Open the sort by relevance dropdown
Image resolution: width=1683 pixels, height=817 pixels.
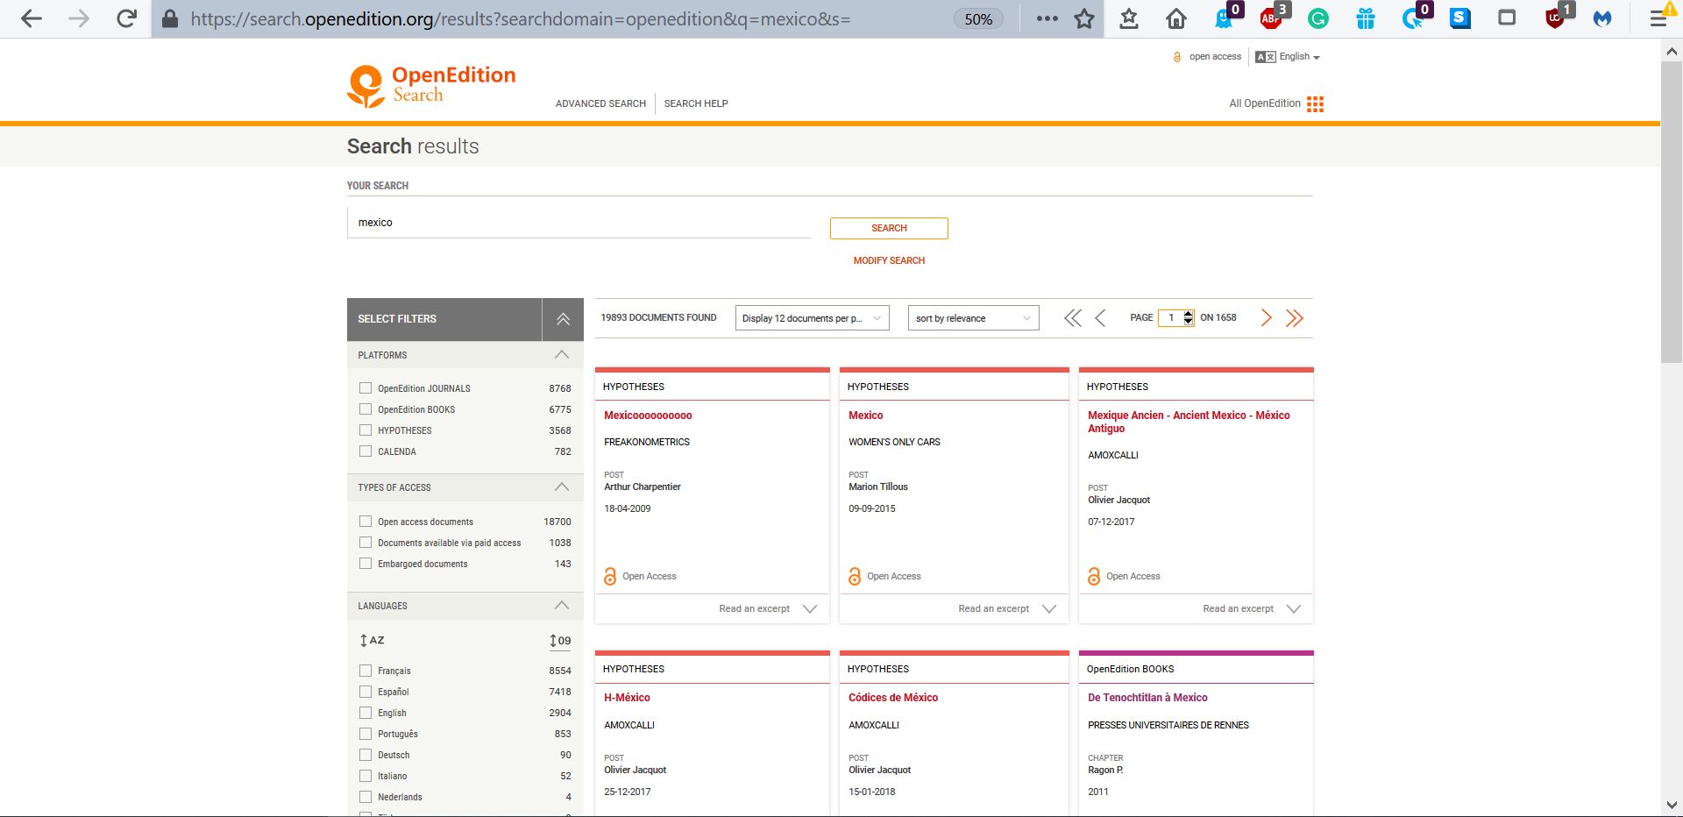[973, 318]
